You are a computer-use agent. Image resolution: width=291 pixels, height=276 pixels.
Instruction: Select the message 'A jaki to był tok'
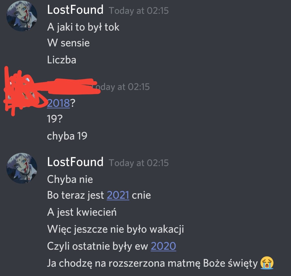pos(83,27)
